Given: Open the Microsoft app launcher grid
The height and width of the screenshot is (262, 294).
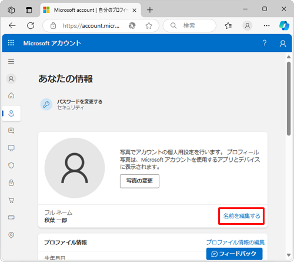Looking at the screenshot, I should [x=11, y=43].
